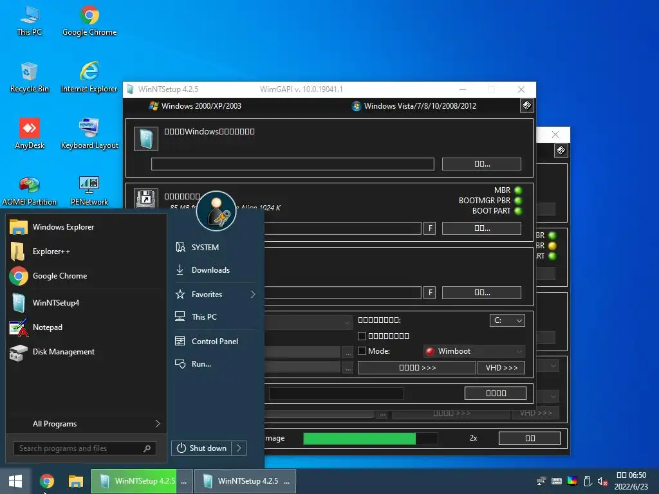This screenshot has width=659, height=494.
Task: Click the Windows Start button
Action: pyautogui.click(x=15, y=481)
